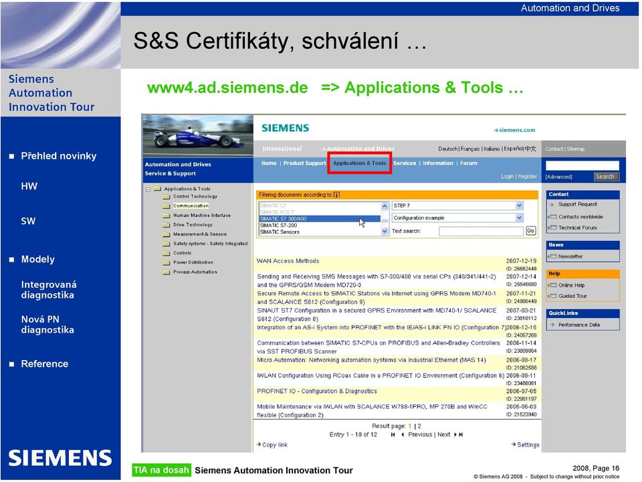Open the Performance Data quick link

coord(579,325)
